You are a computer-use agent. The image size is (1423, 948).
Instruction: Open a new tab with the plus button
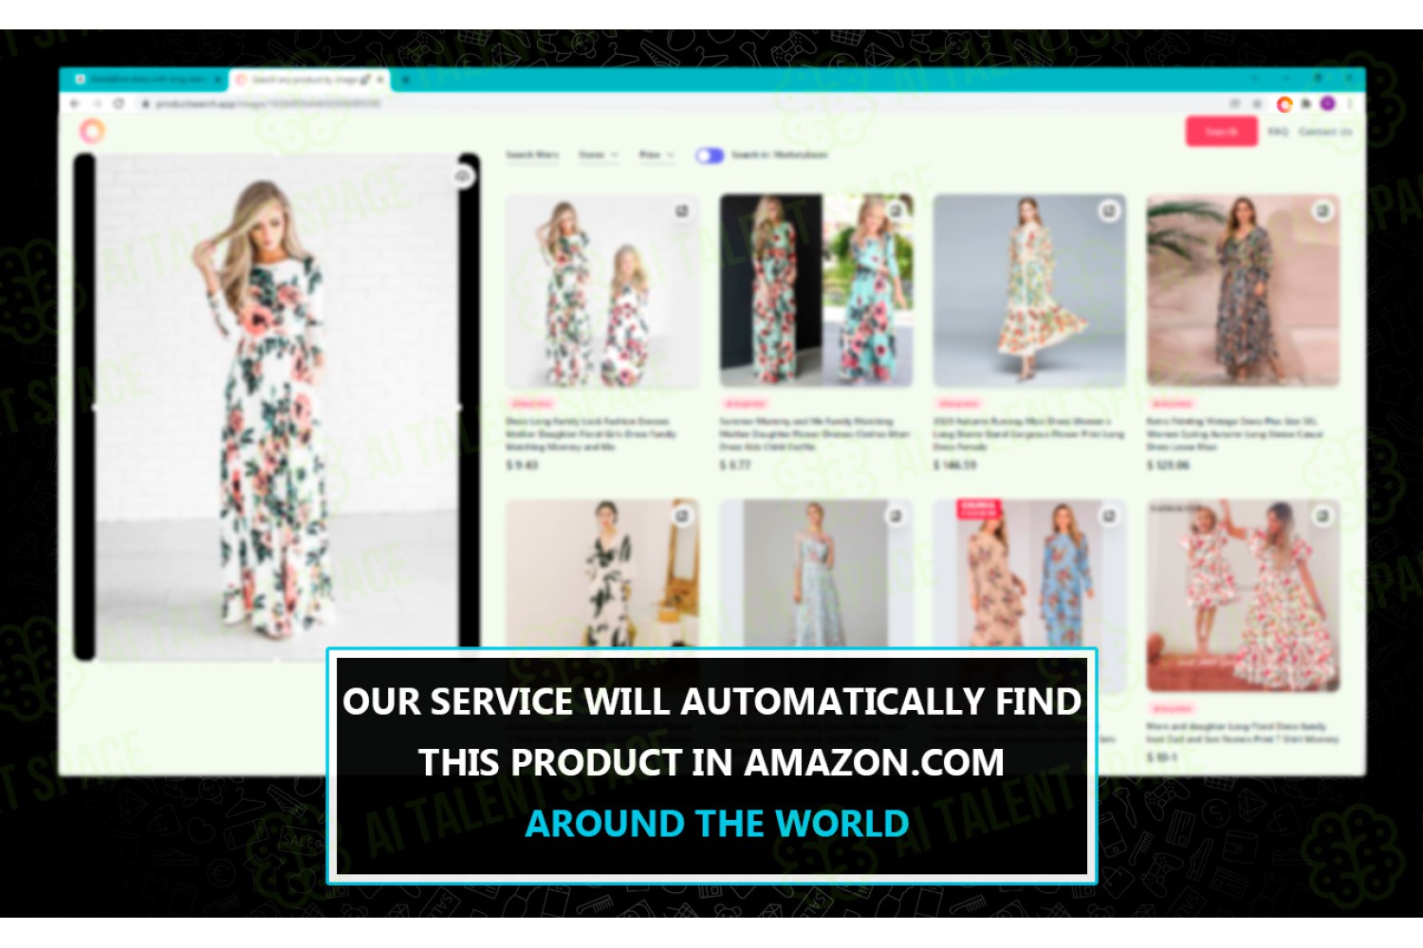(406, 80)
